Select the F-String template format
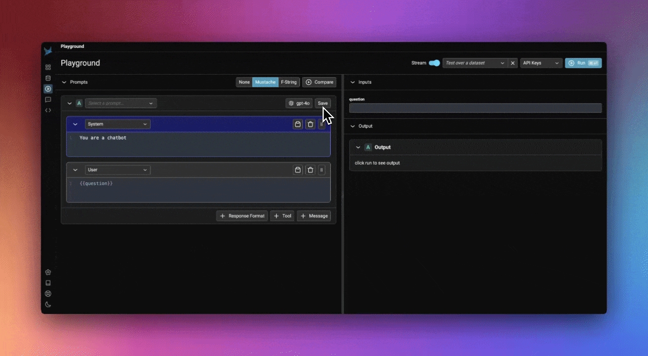Screen dimensions: 648x356 pos(289,82)
